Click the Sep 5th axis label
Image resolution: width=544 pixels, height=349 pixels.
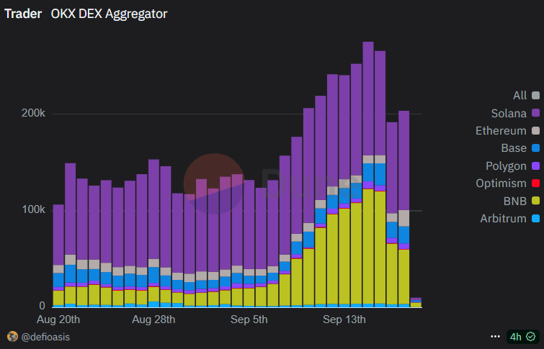[x=249, y=319]
